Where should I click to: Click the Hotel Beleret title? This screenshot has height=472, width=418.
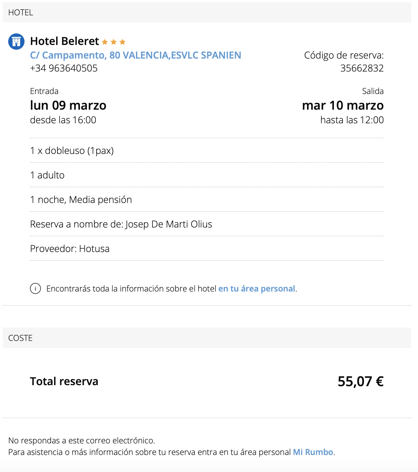click(64, 41)
